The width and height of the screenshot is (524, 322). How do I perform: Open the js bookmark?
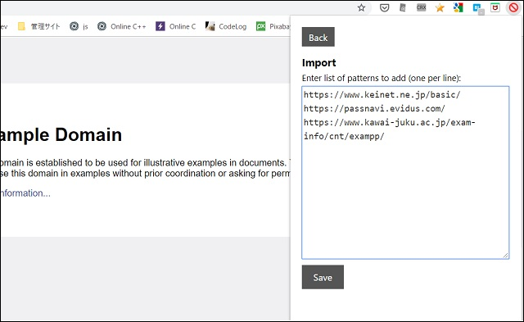(79, 26)
